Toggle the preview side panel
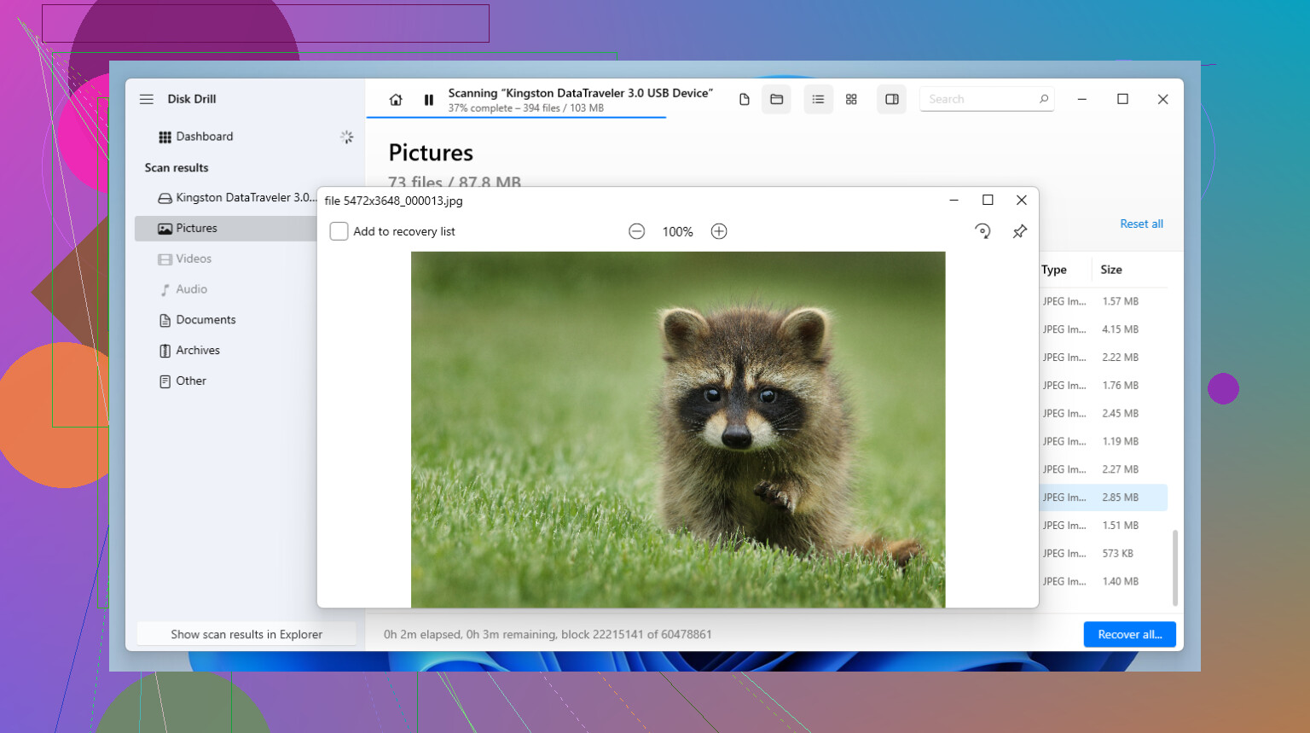This screenshot has width=1310, height=733. point(892,100)
